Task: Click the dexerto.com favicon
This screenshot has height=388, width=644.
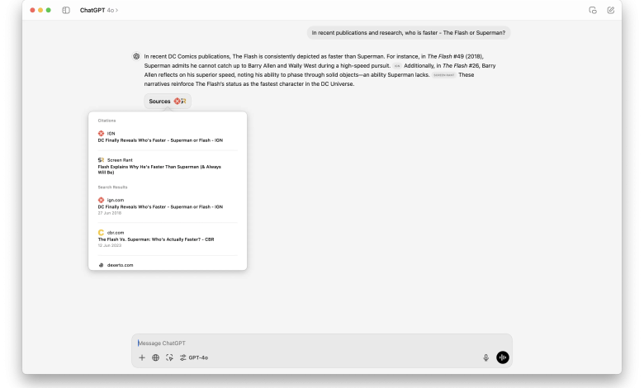Action: 101,265
